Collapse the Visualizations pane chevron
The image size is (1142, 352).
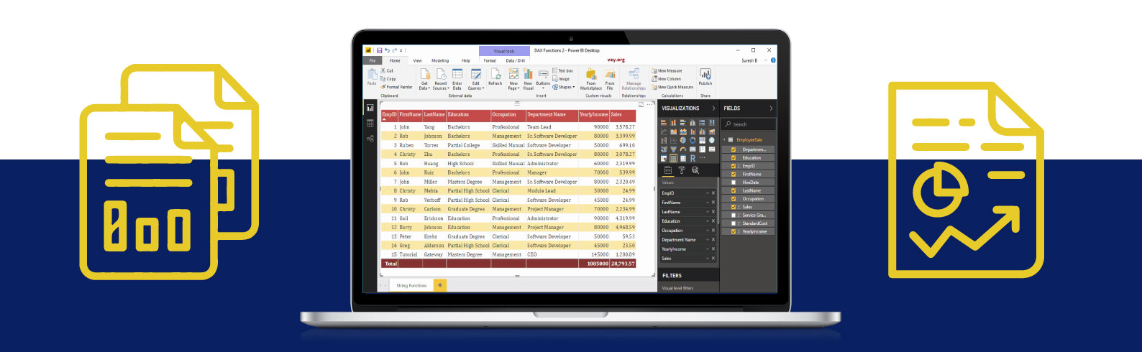[x=713, y=108]
